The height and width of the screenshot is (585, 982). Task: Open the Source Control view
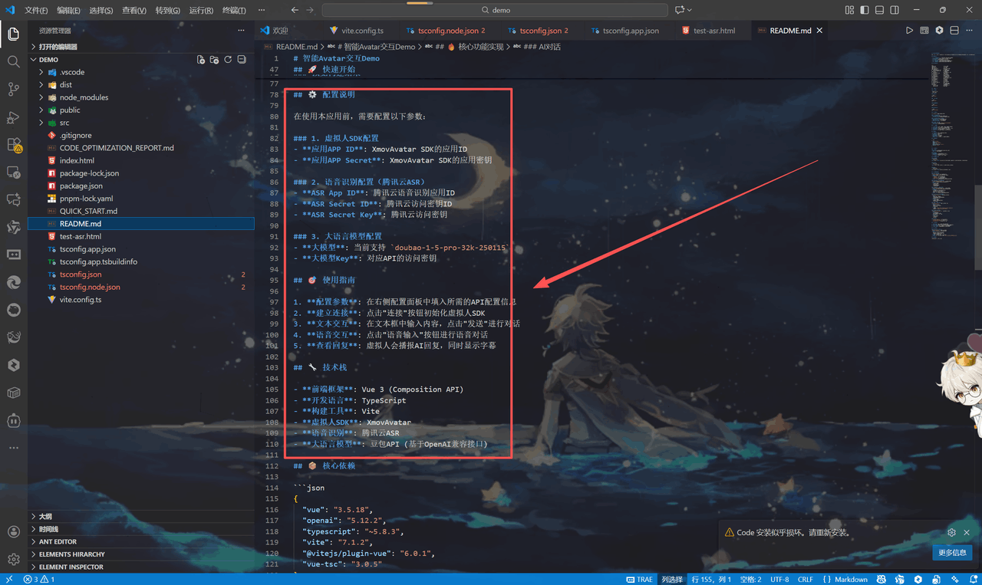coord(13,89)
